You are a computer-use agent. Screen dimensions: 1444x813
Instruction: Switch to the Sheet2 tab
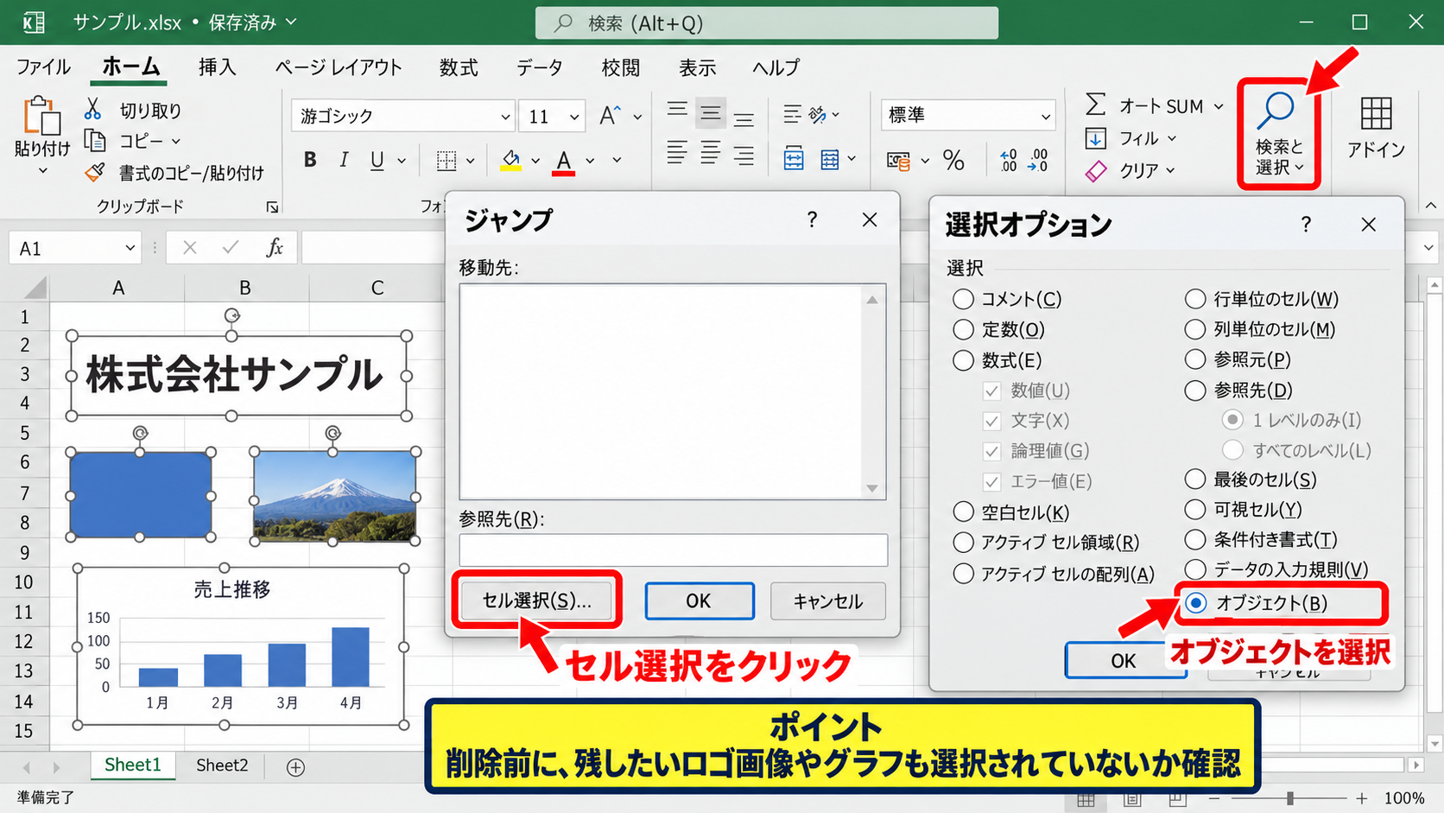pos(222,765)
